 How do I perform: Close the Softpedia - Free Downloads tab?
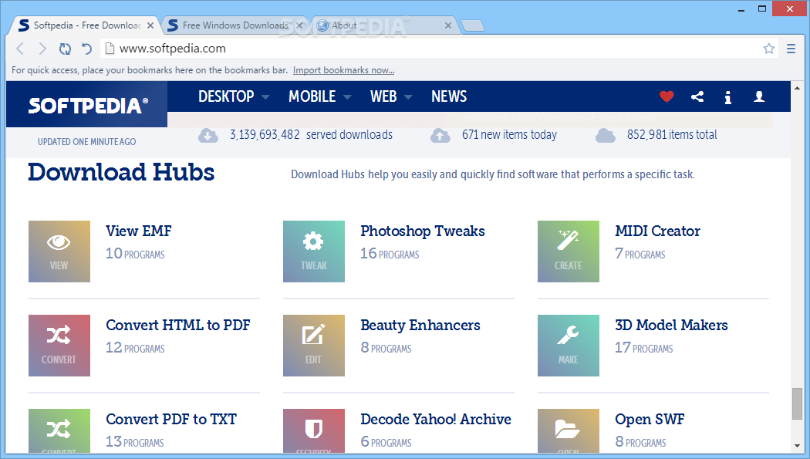pos(150,25)
